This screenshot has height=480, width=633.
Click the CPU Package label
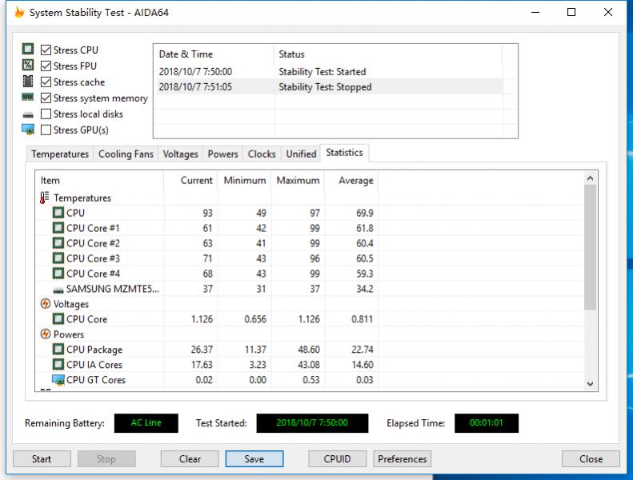pos(94,350)
